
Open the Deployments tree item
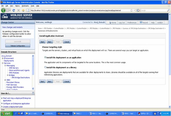click(x=9, y=61)
